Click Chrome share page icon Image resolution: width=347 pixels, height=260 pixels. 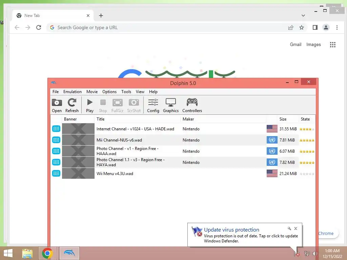tap(291, 27)
